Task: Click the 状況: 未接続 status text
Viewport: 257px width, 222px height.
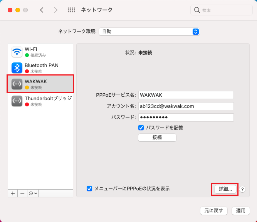Action: (x=139, y=53)
